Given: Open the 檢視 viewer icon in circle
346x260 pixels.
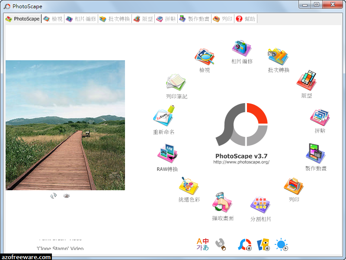Looking at the screenshot, I should tap(204, 57).
